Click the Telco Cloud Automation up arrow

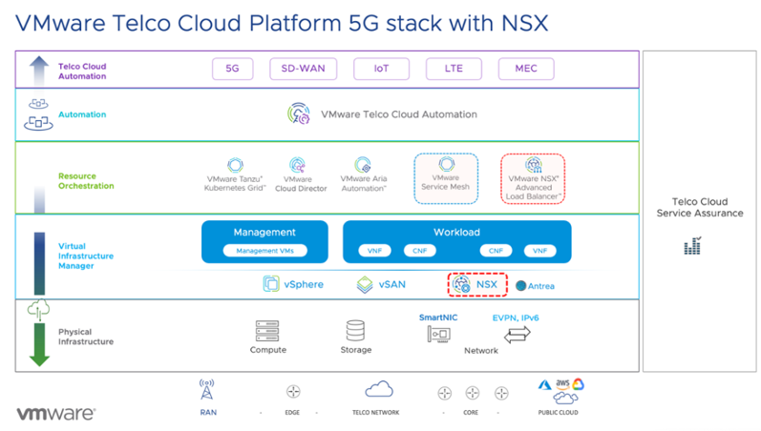[x=39, y=71]
